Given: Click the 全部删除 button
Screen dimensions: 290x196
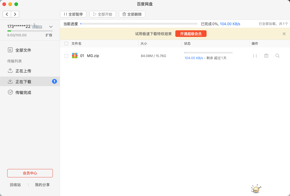Looking at the screenshot, I should (132, 14).
